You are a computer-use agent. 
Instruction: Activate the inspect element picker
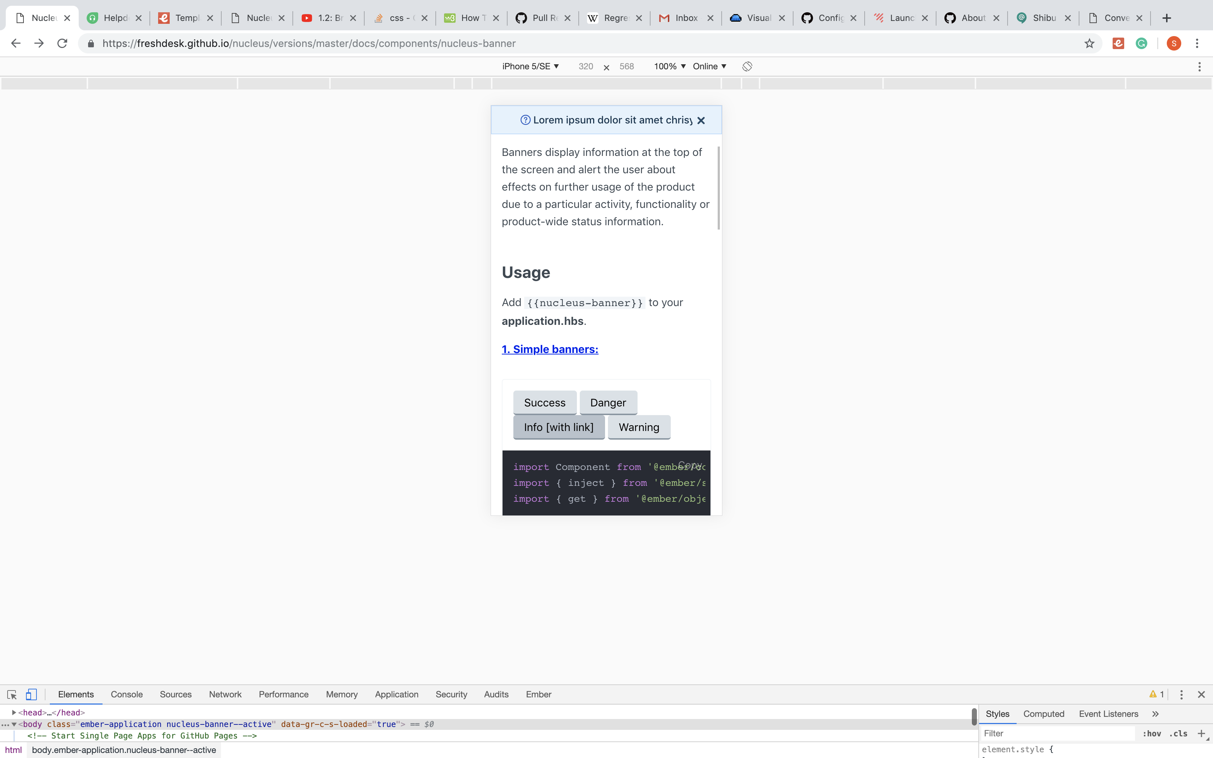click(x=12, y=694)
